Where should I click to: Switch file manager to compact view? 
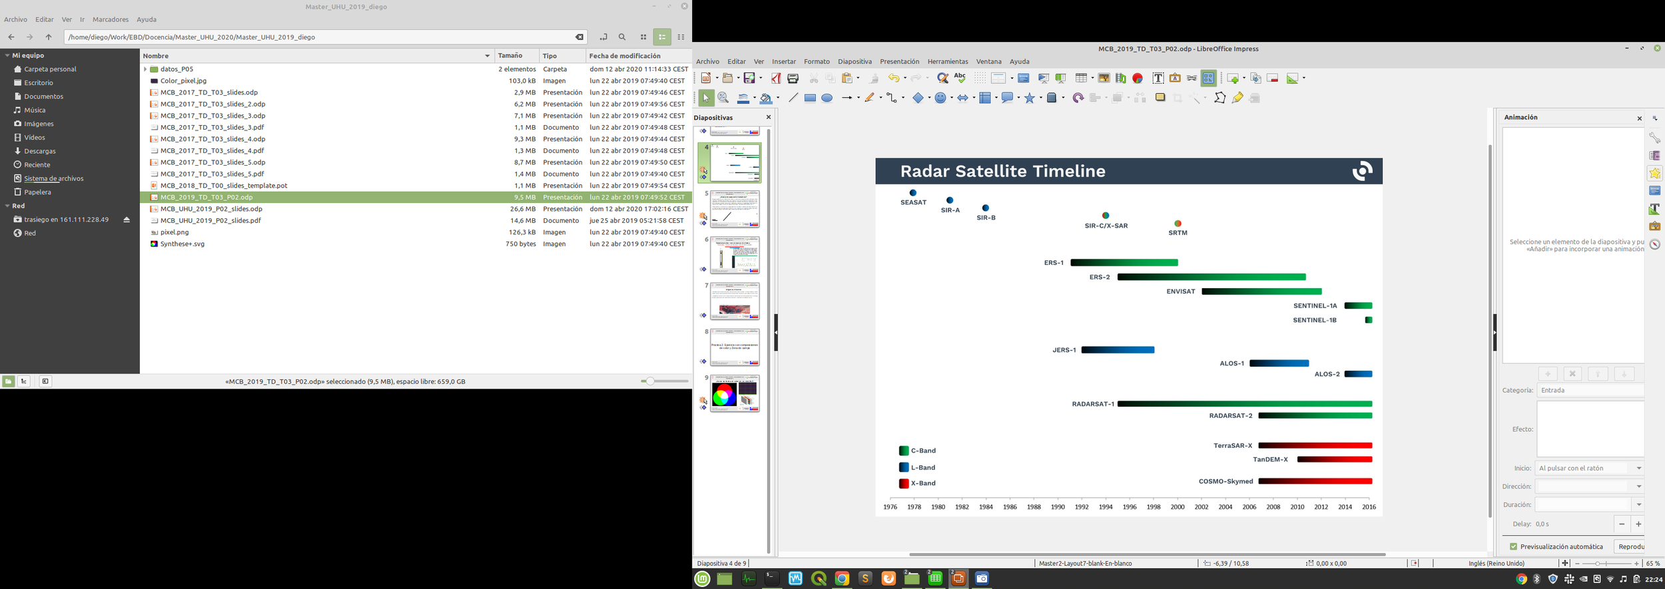[x=681, y=37]
